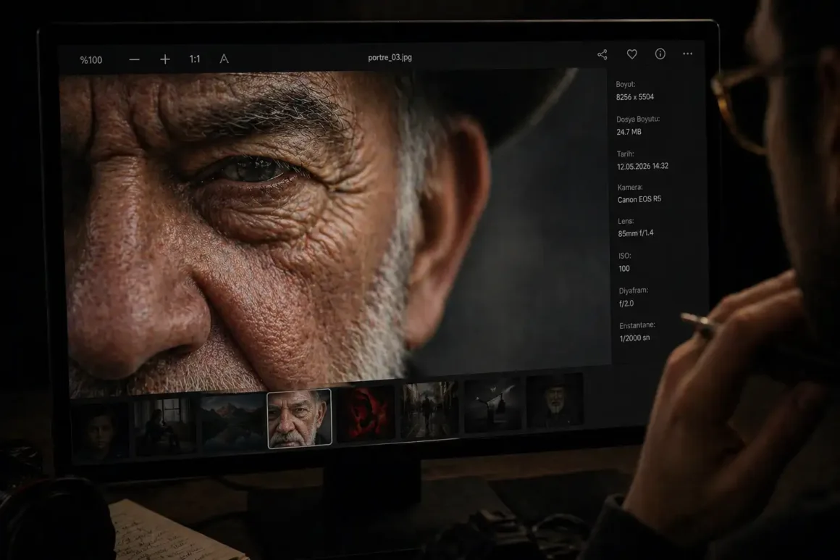Open the dark street lamp bird thumbnail
Screen dimensions: 840x560
pos(492,405)
